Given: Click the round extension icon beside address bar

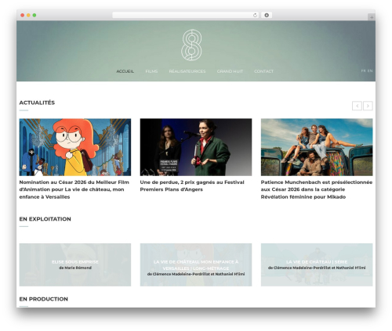Looking at the screenshot, I should [x=267, y=15].
